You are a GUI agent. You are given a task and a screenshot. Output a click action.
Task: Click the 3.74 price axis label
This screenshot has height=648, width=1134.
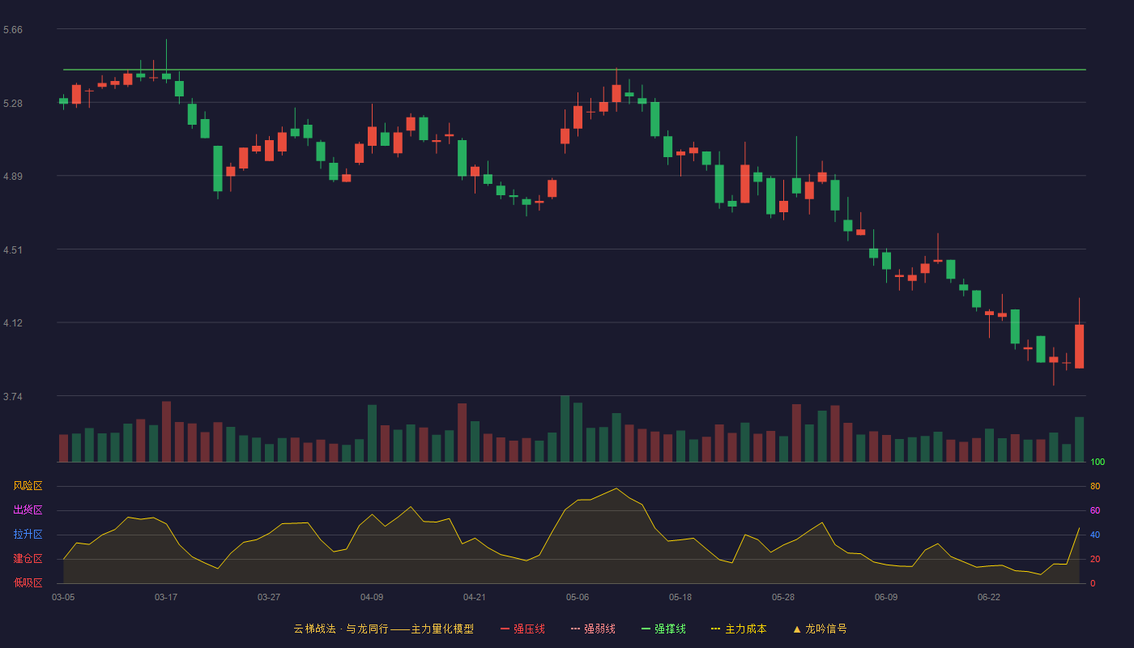(13, 397)
